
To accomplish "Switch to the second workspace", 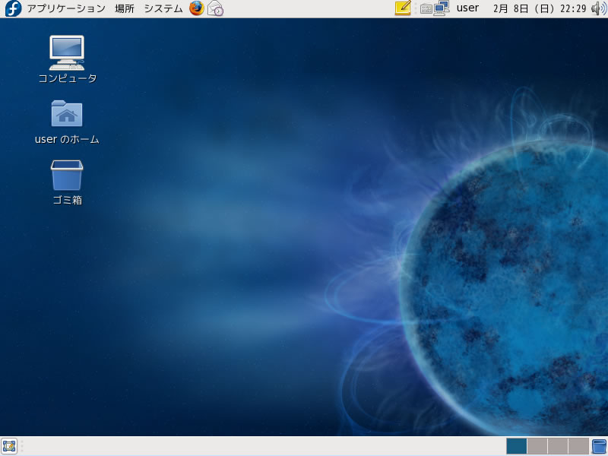I will [x=537, y=446].
